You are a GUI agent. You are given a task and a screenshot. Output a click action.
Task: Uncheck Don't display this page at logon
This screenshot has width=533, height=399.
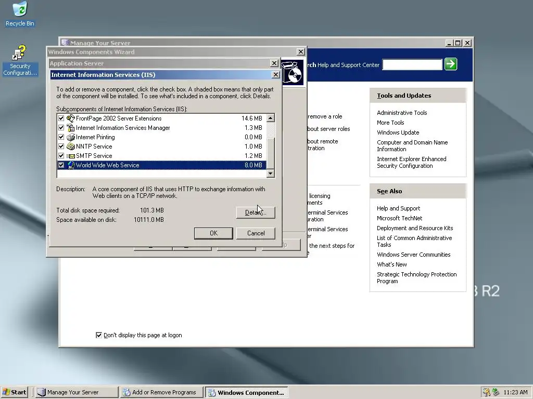pyautogui.click(x=99, y=335)
